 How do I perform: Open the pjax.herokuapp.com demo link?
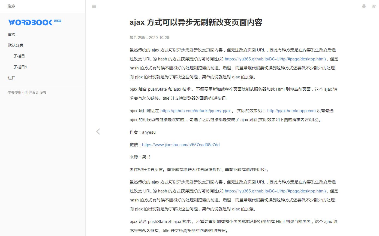tap(291, 111)
